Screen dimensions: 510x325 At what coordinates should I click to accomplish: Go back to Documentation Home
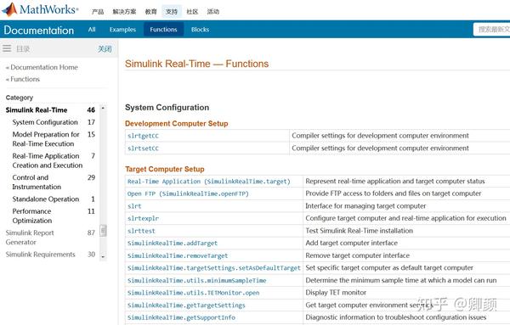pos(42,67)
